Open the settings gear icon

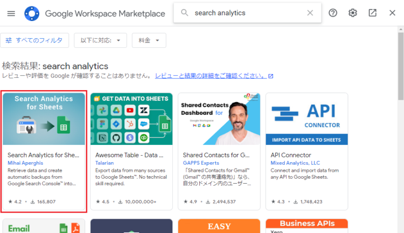pyautogui.click(x=352, y=13)
